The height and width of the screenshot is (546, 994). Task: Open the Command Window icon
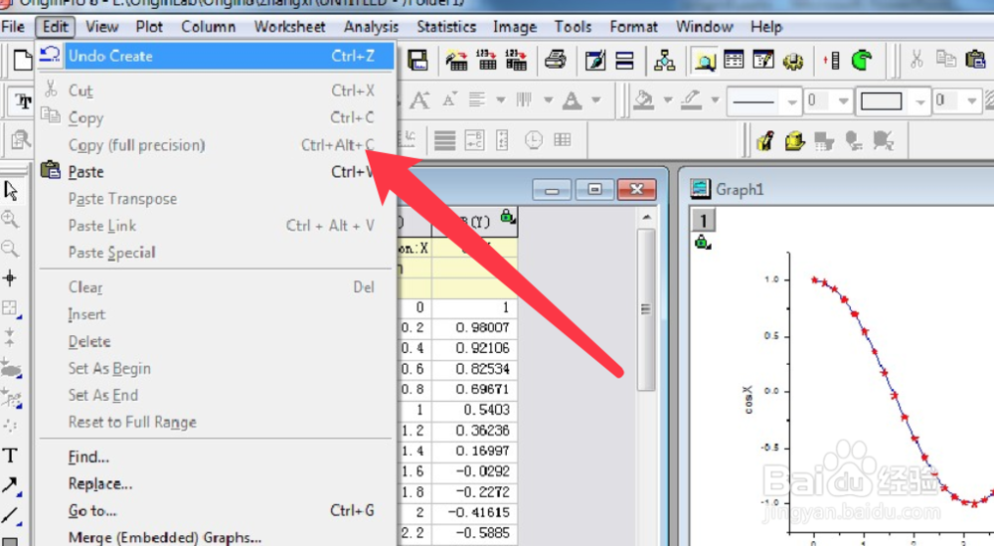[x=763, y=61]
